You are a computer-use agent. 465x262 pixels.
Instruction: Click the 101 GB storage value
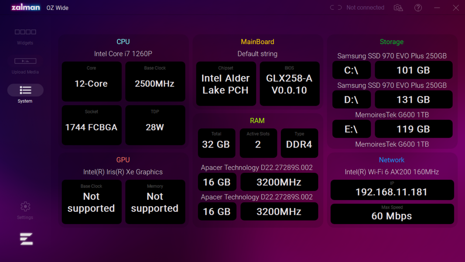tap(414, 70)
